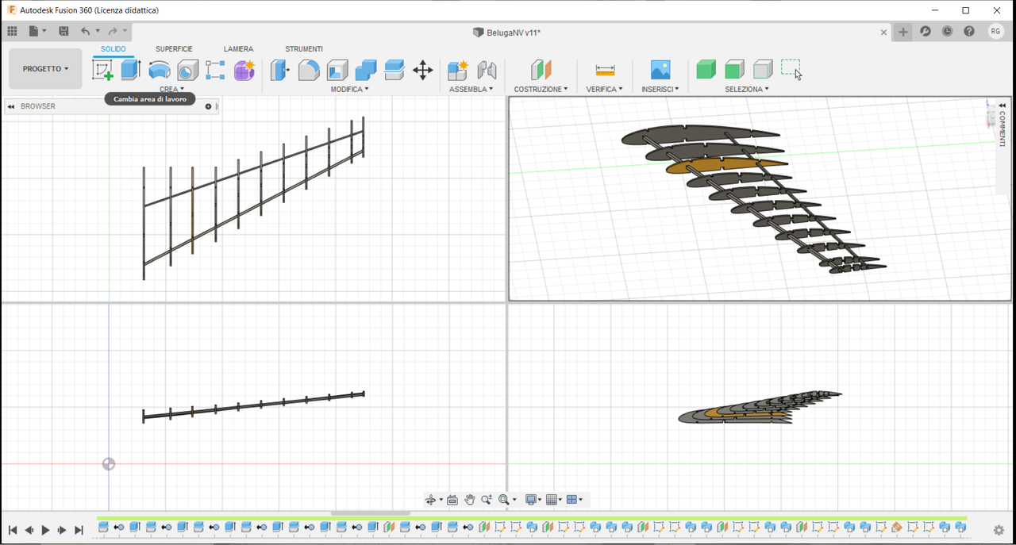This screenshot has height=545, width=1016.
Task: Expand the VERIFICA menu
Action: coord(605,90)
